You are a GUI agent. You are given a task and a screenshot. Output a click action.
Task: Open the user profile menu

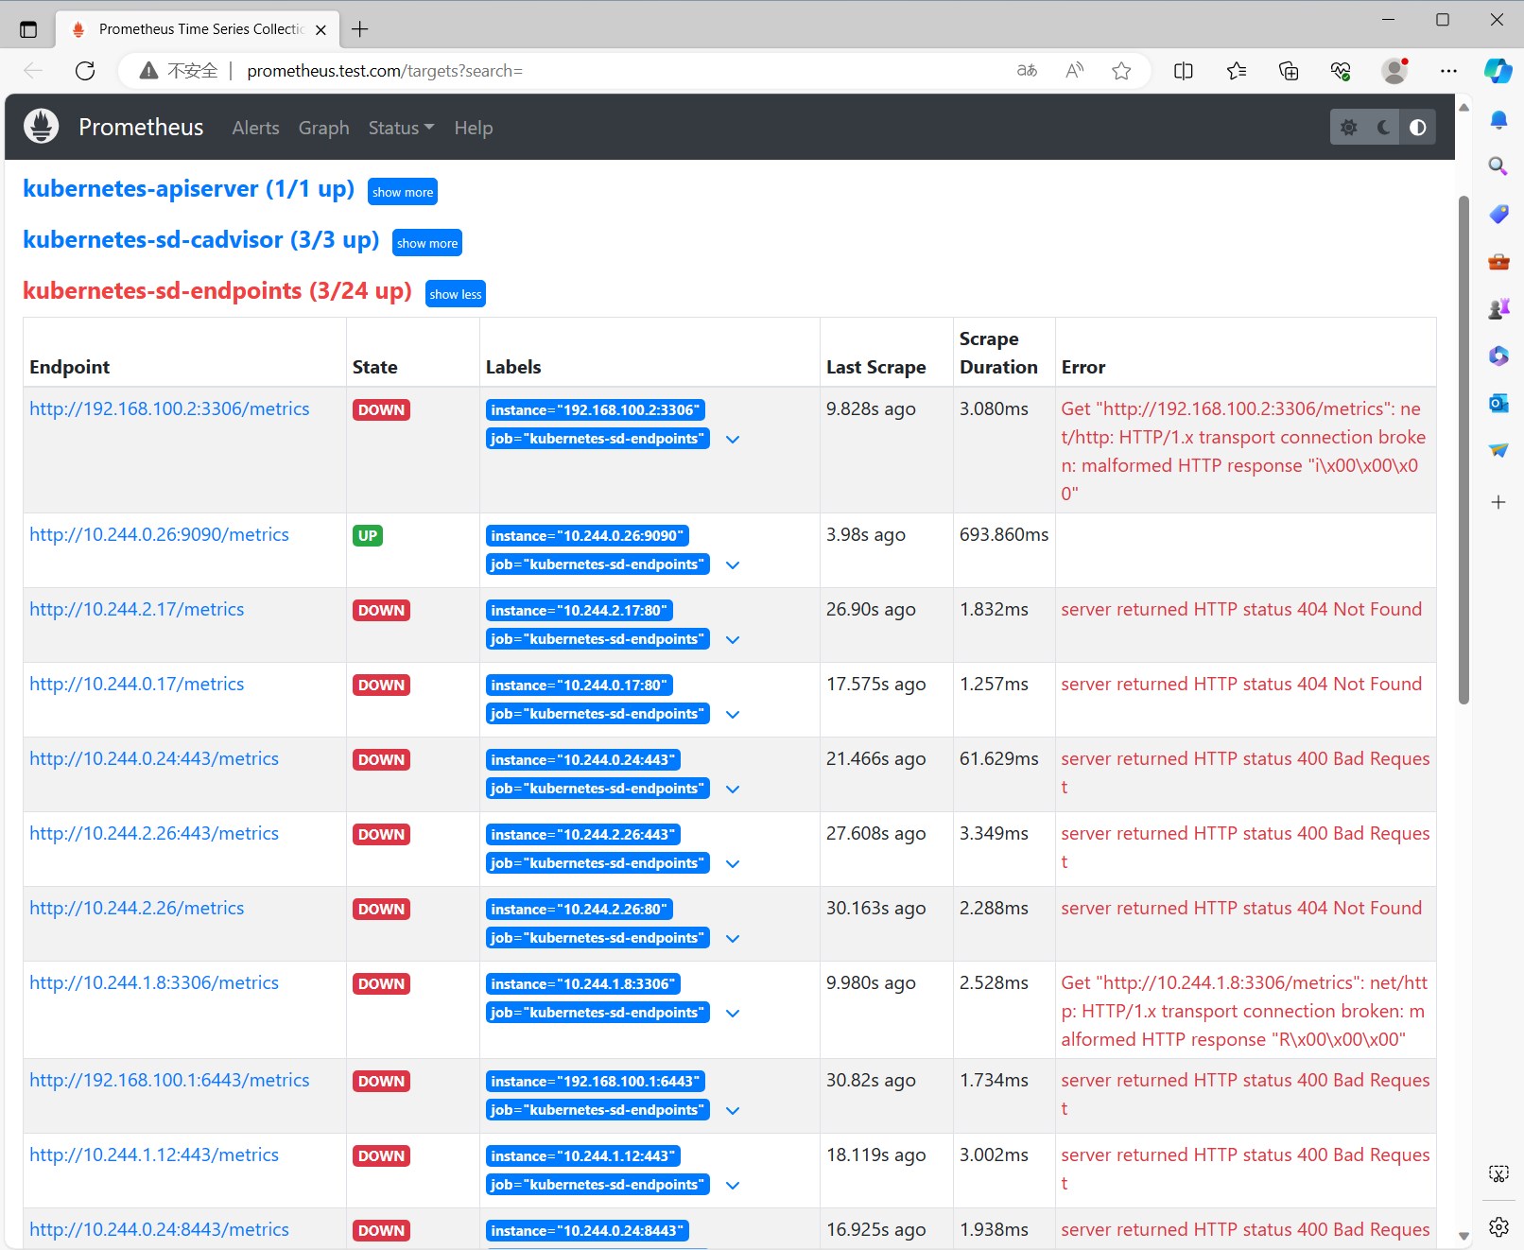[1394, 71]
